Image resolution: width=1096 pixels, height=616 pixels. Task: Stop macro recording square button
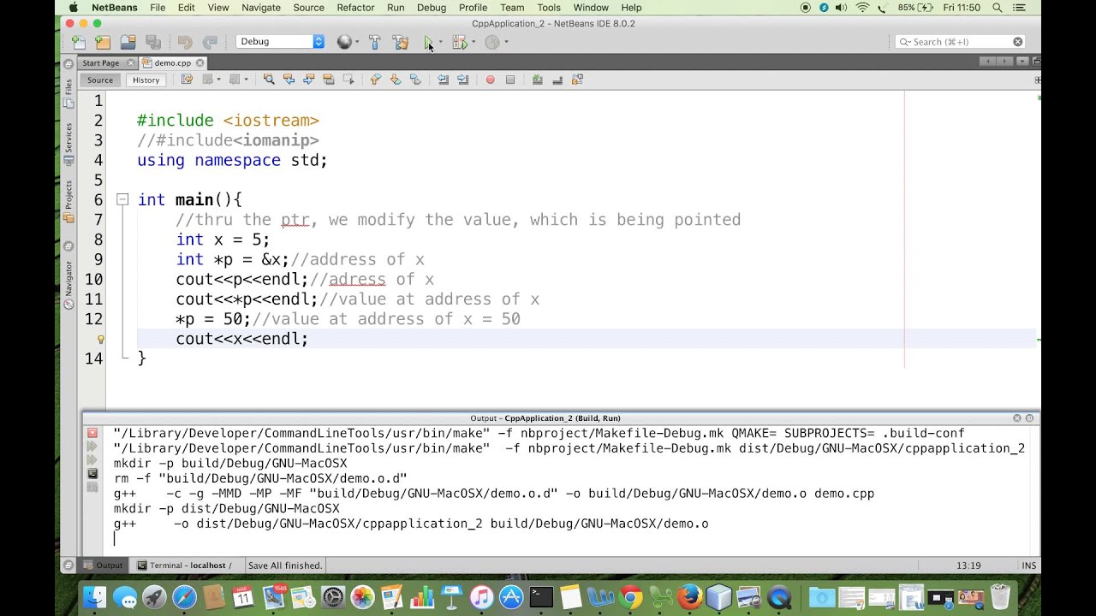tap(510, 80)
